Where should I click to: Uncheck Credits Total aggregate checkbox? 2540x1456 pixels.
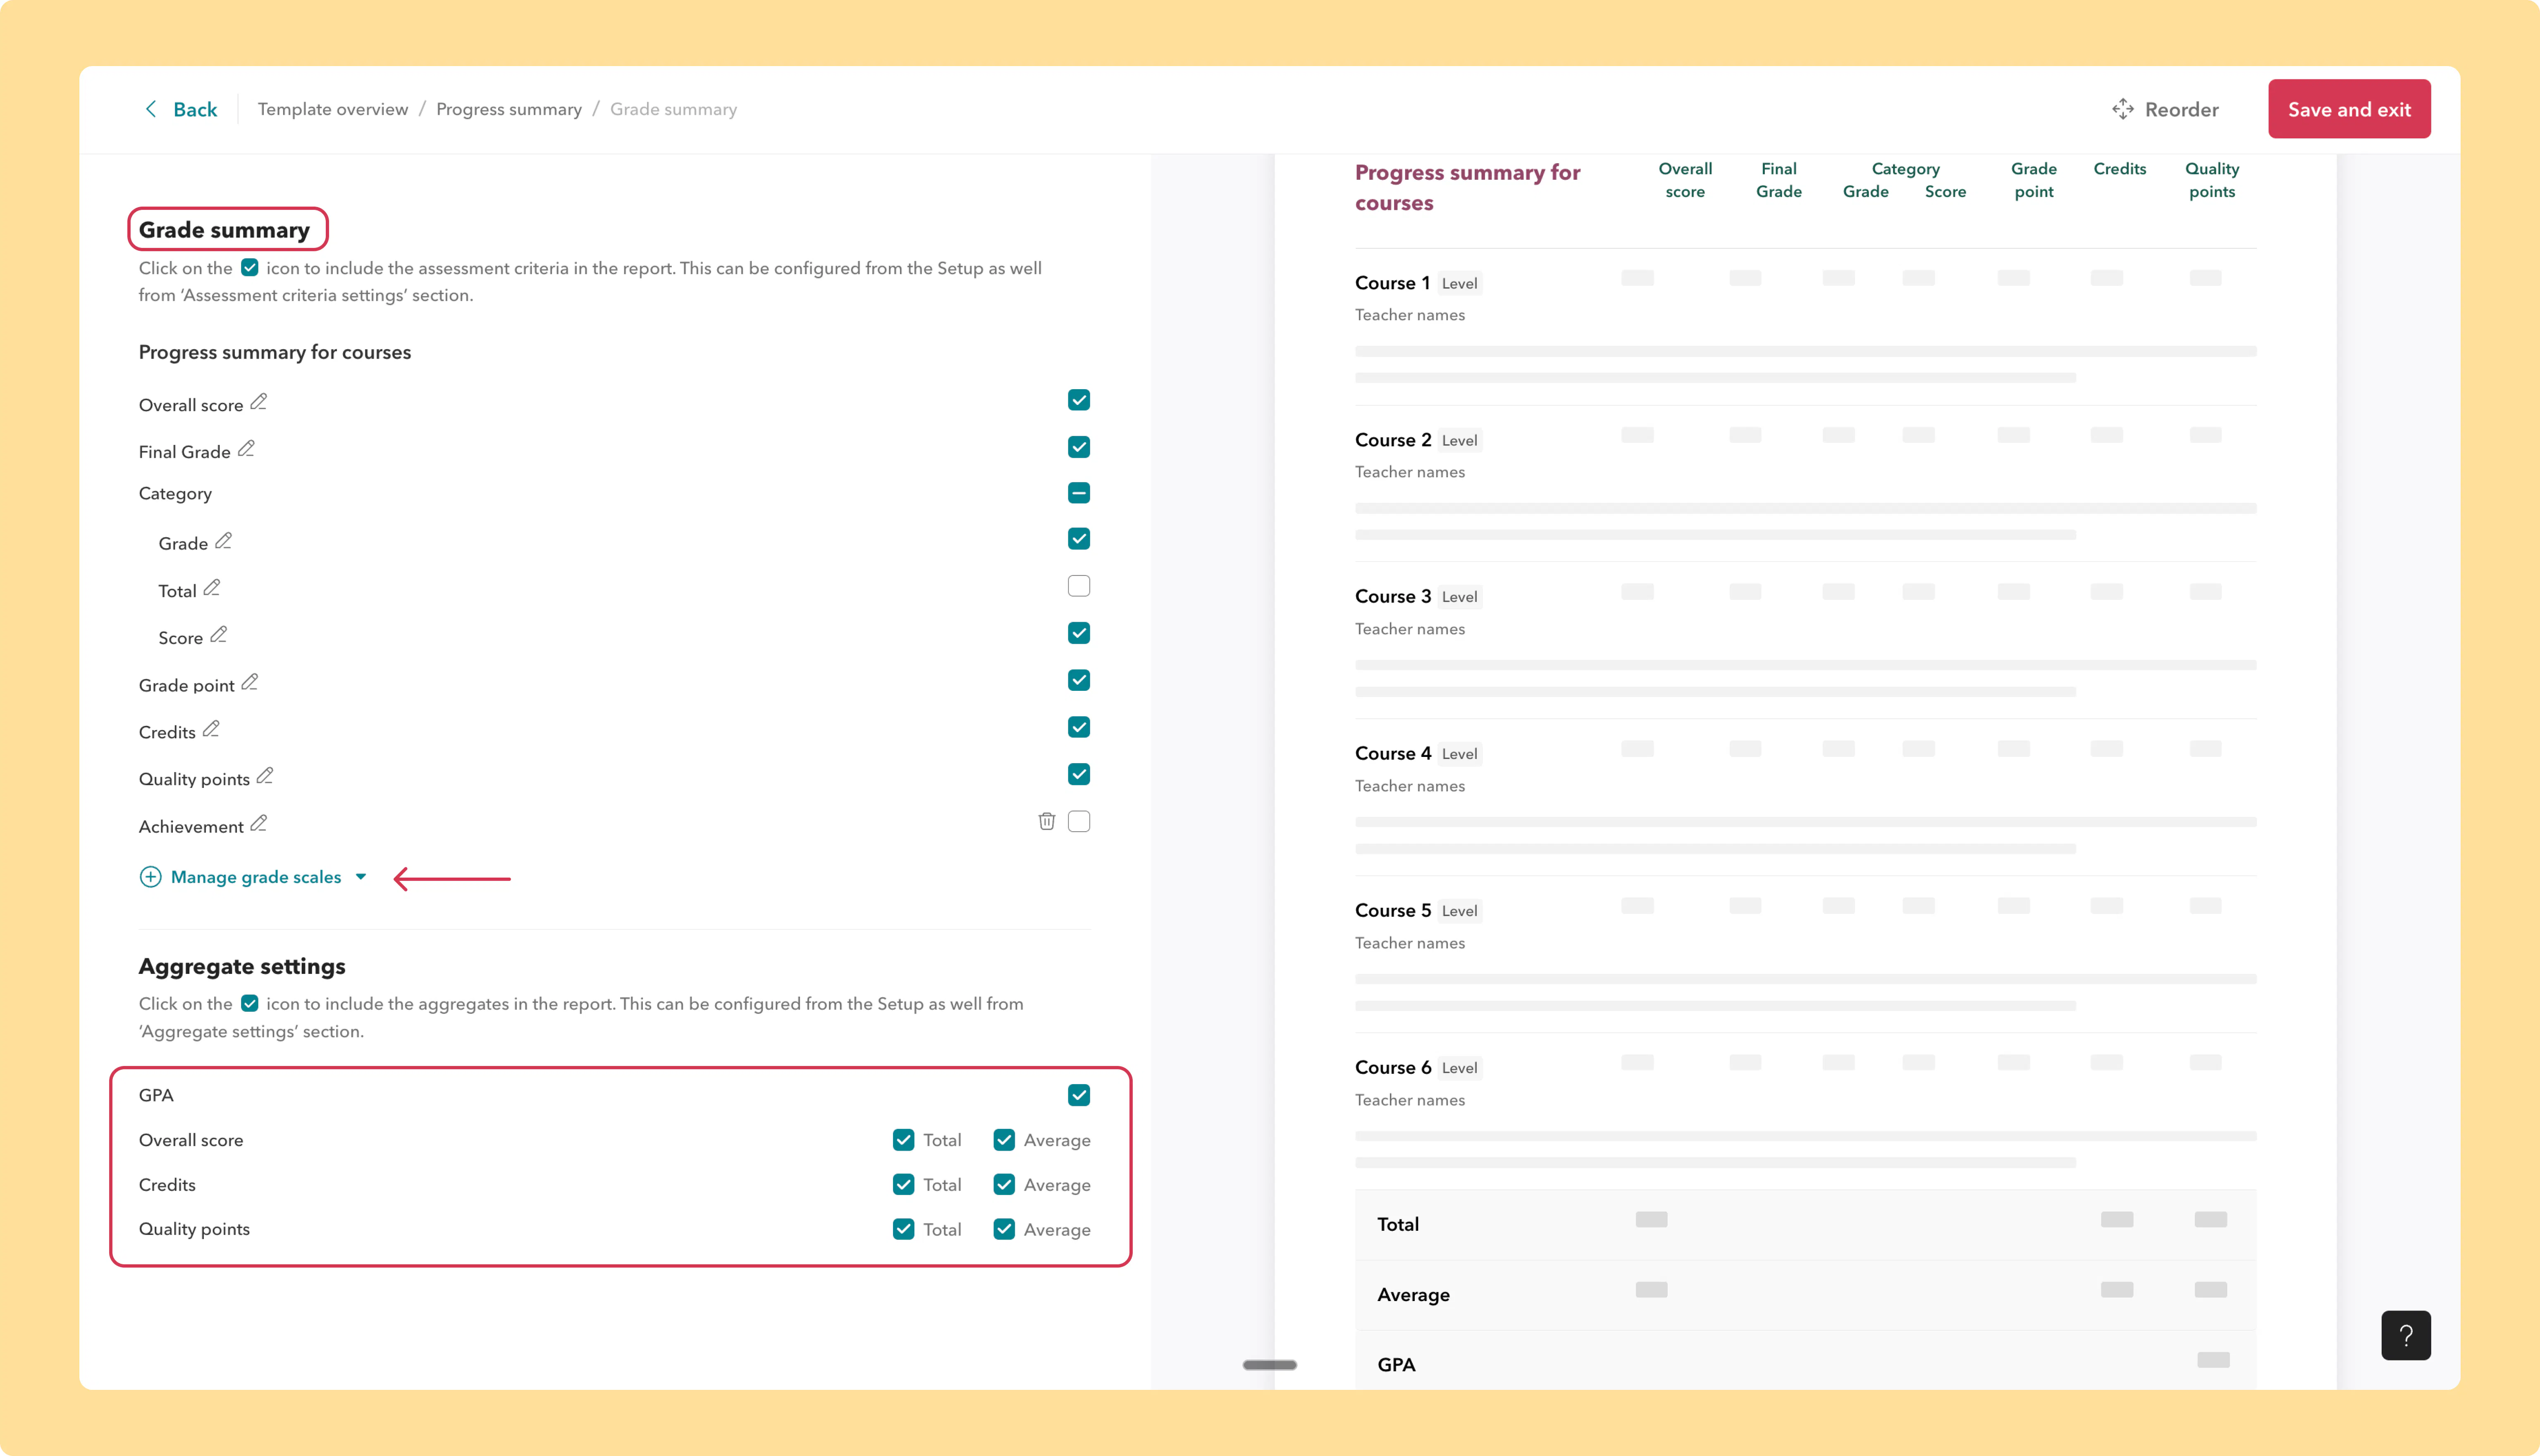tap(903, 1184)
